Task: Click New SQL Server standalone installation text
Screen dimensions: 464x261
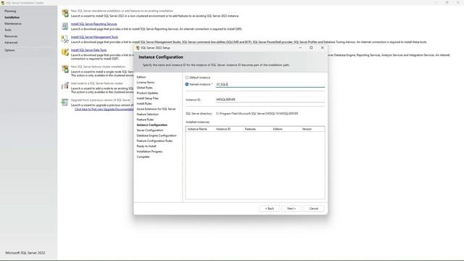Action: click(122, 11)
